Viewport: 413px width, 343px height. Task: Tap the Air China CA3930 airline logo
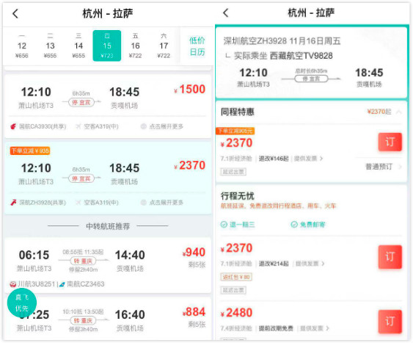pyautogui.click(x=13, y=126)
